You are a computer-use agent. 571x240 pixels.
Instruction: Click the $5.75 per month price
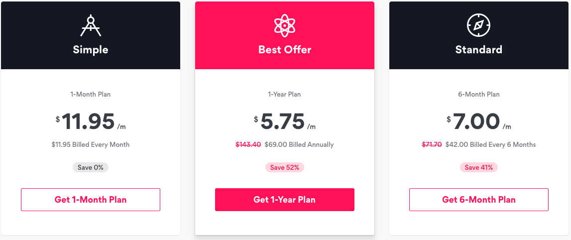[x=283, y=121]
